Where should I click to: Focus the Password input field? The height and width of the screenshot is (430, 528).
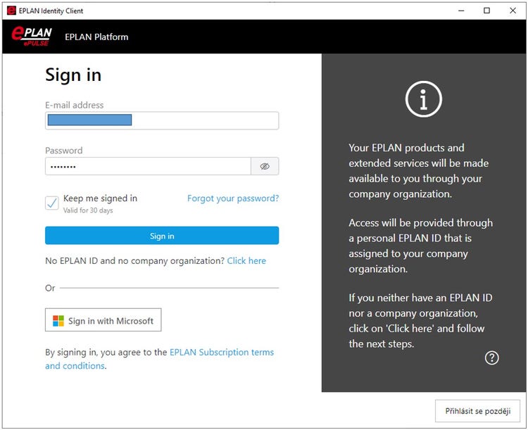pyautogui.click(x=148, y=166)
